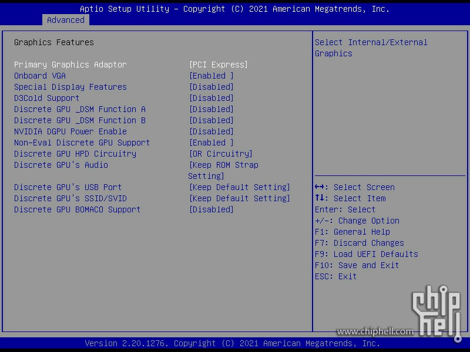Viewport: 470px width, 352px height.
Task: Select Non-Eval Discrete GPU Support item
Action: tap(82, 143)
